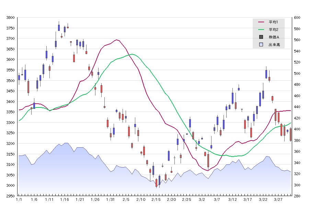Pick the 2/5 date label on the x-axis
This screenshot has width=309, height=206.
[126, 199]
